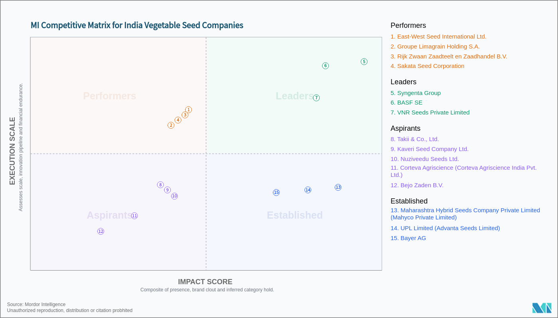Image resolution: width=558 pixels, height=318 pixels.
Task: Click marker 5 for Syngenta Group
Action: pos(364,62)
